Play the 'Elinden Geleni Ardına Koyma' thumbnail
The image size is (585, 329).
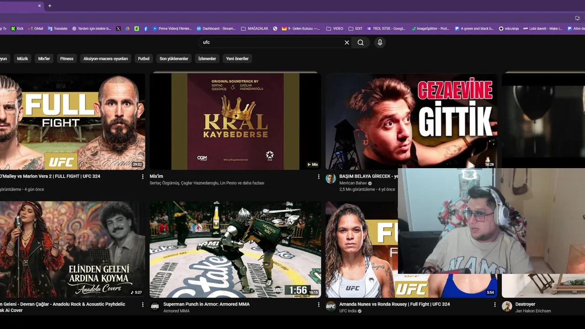(x=72, y=249)
